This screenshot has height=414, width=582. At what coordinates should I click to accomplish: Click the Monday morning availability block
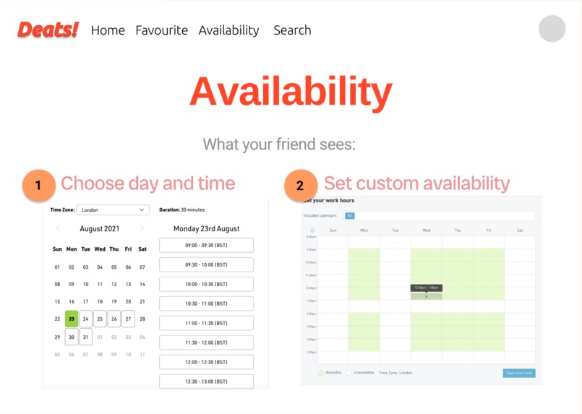[364, 274]
